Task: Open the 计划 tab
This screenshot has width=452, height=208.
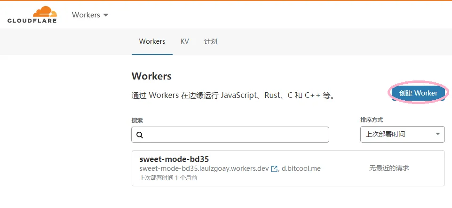Action: (210, 41)
